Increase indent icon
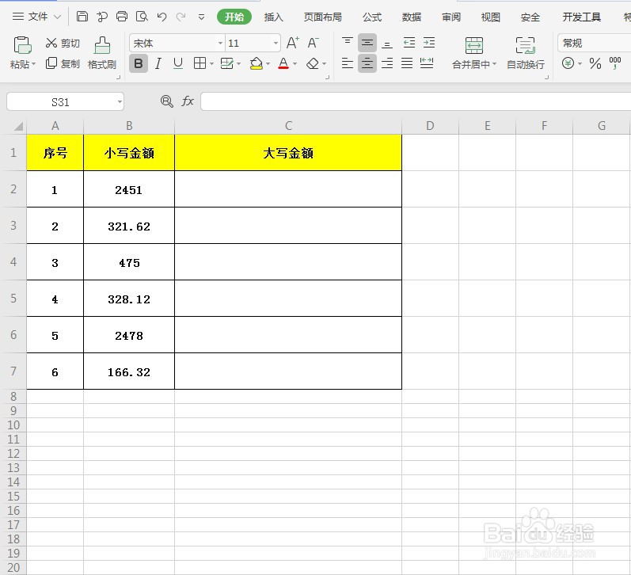Screen dimensions: 631x575 [x=429, y=42]
